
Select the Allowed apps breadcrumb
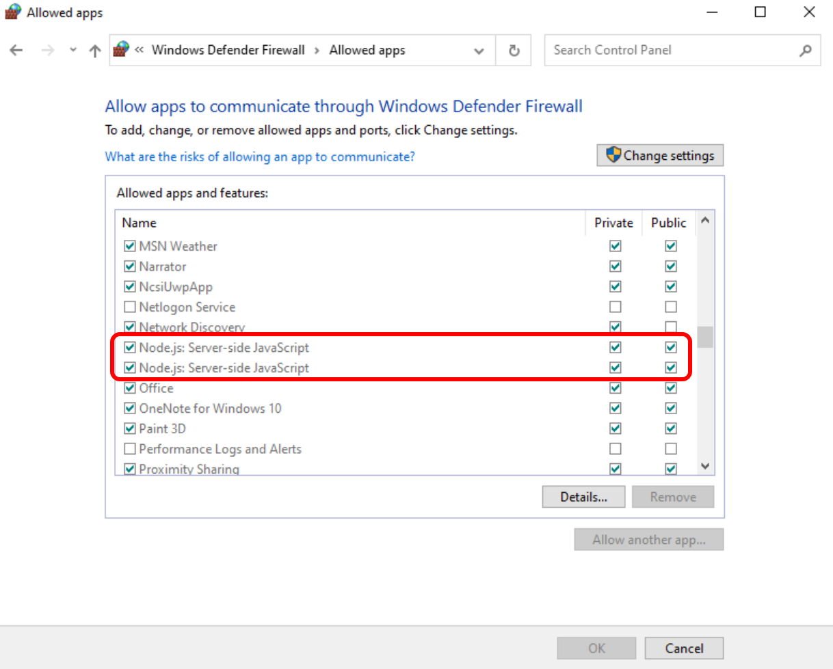coord(367,50)
